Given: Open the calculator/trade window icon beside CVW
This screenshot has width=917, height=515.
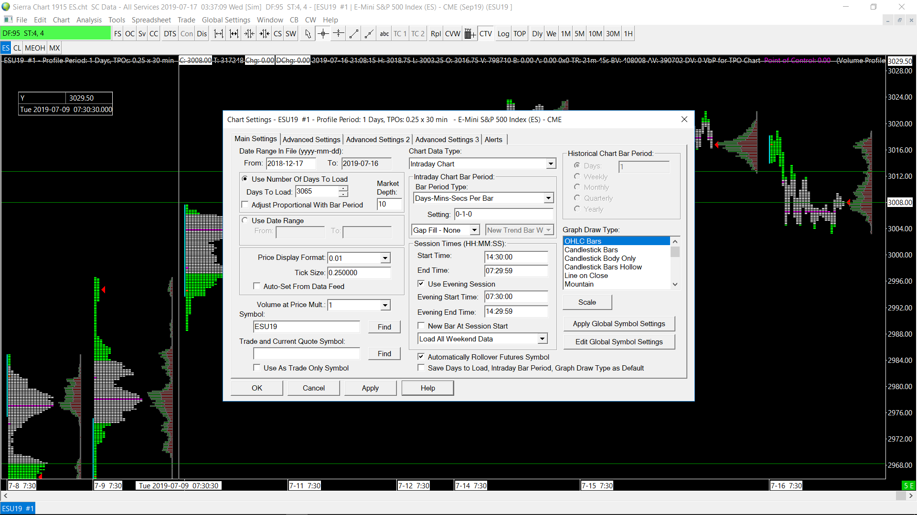Looking at the screenshot, I should coord(469,34).
